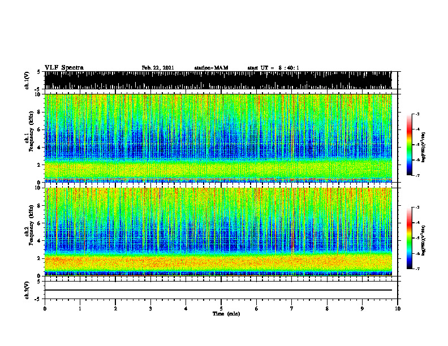This screenshot has width=448, height=346.
Task: Click the upper color bar log(PSD) unit label
Action: 424,148
